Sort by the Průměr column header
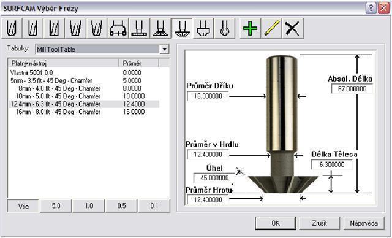Viewport: 392px width, 238px height. (x=138, y=63)
